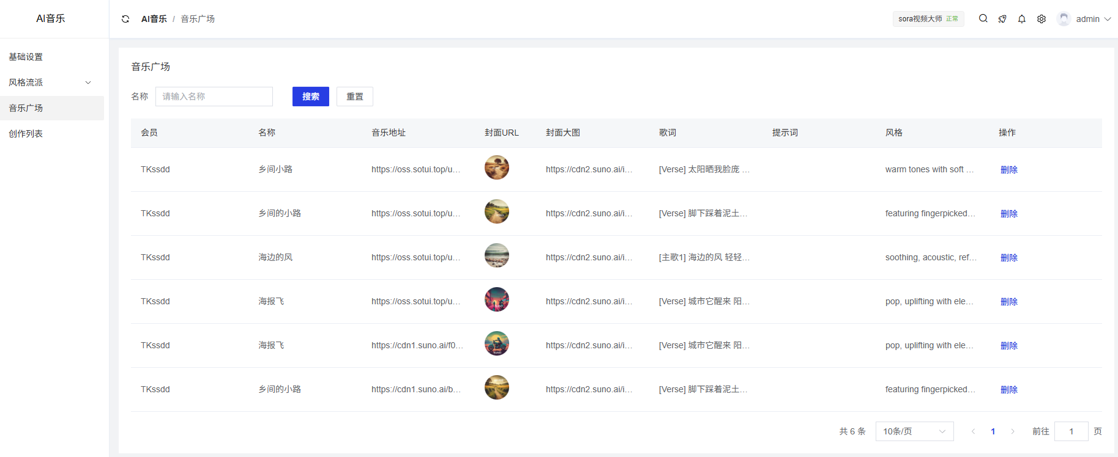Go to the next page arrow
Screen dimensions: 1118x457
1013,431
